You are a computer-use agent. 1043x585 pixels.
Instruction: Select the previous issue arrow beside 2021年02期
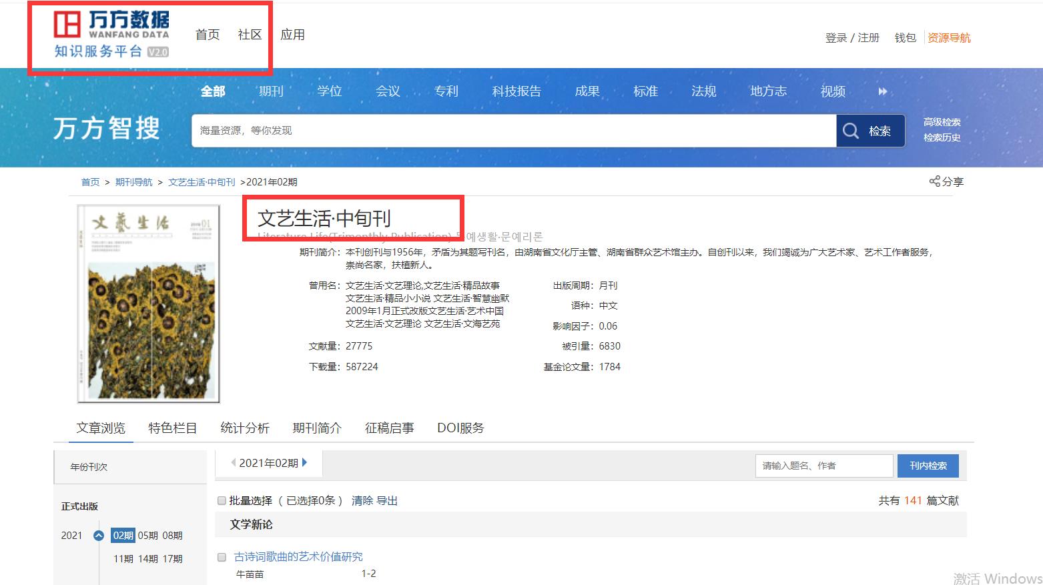[x=234, y=462]
